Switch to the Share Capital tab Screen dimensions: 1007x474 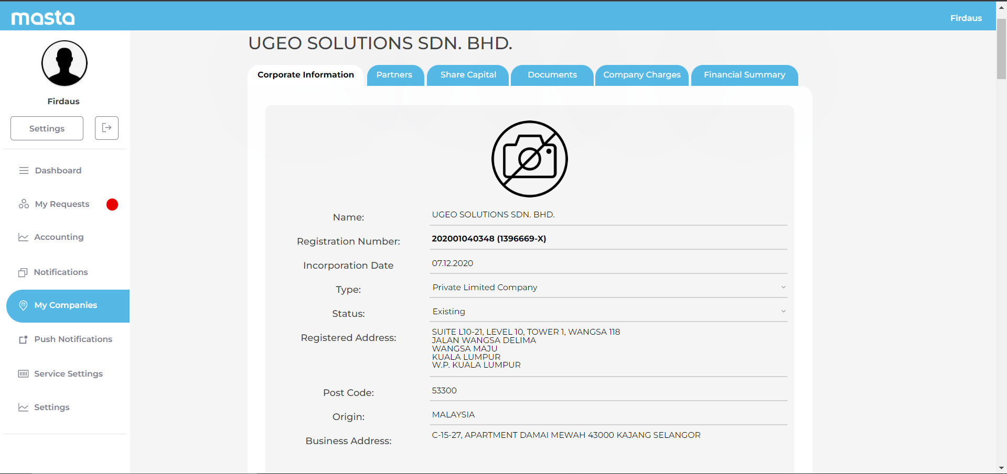[468, 75]
